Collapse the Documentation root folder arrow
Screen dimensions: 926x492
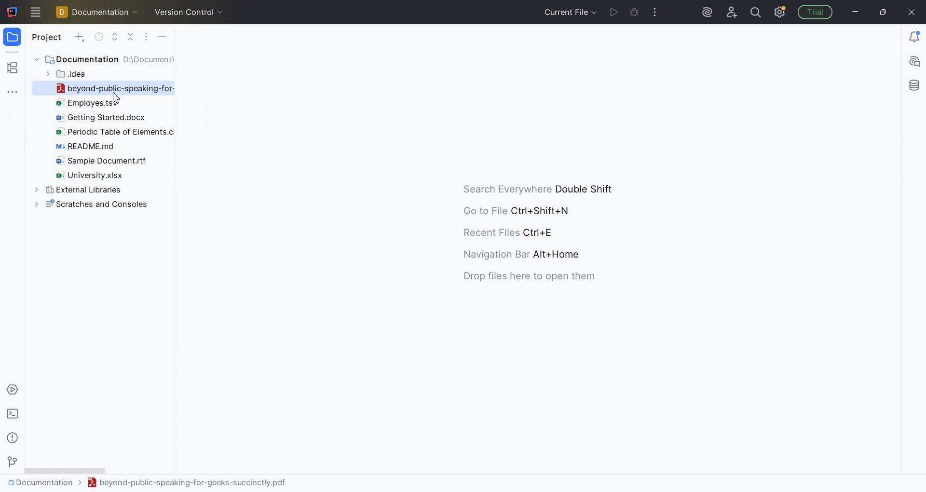click(x=37, y=60)
